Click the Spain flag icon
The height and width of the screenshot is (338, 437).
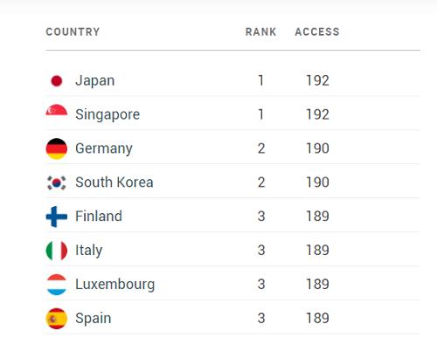[x=57, y=319]
